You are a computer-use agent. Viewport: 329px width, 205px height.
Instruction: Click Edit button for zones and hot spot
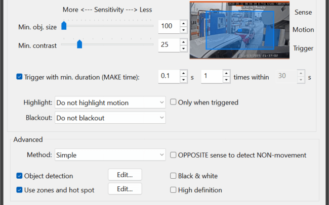[125, 189]
